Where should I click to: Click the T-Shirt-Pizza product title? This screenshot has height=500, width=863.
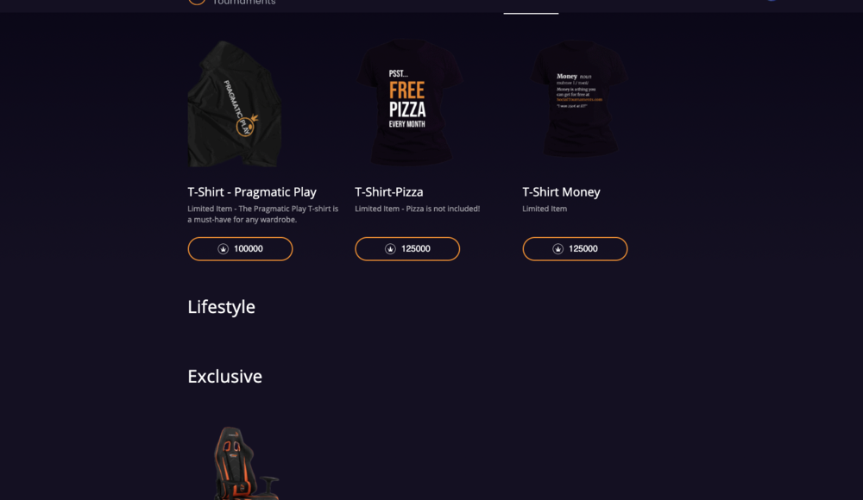tap(389, 192)
